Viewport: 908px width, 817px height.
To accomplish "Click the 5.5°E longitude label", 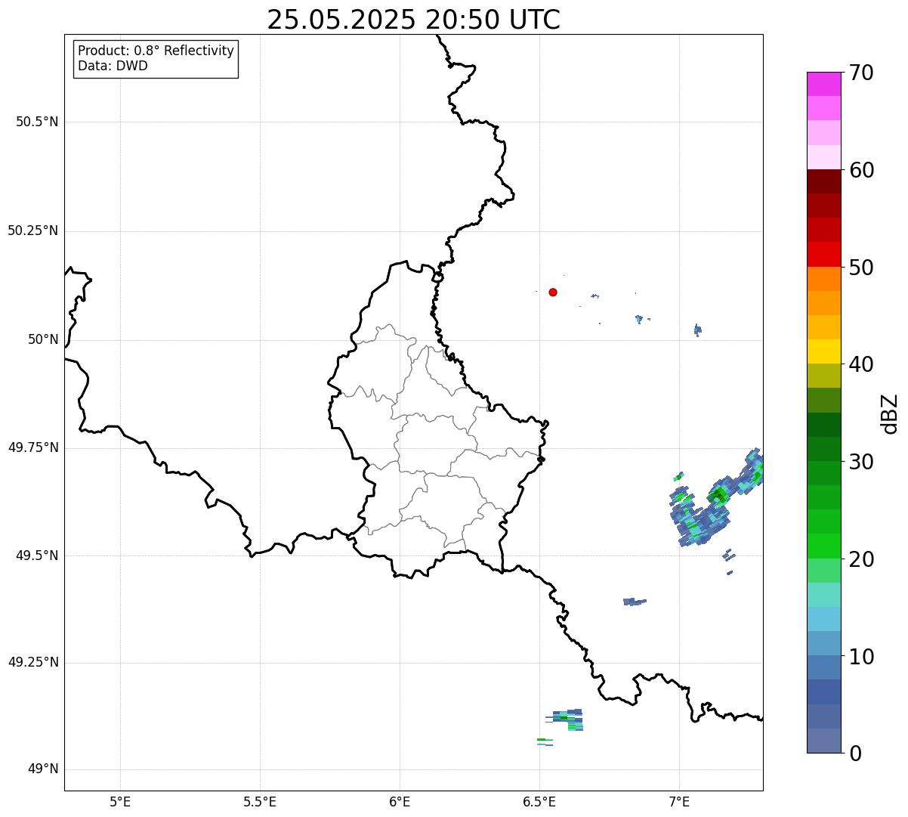I will [260, 801].
